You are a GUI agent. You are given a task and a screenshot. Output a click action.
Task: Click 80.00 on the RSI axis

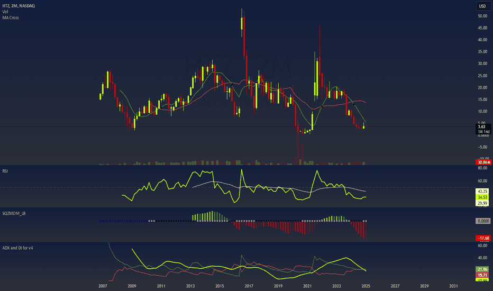(x=482, y=168)
